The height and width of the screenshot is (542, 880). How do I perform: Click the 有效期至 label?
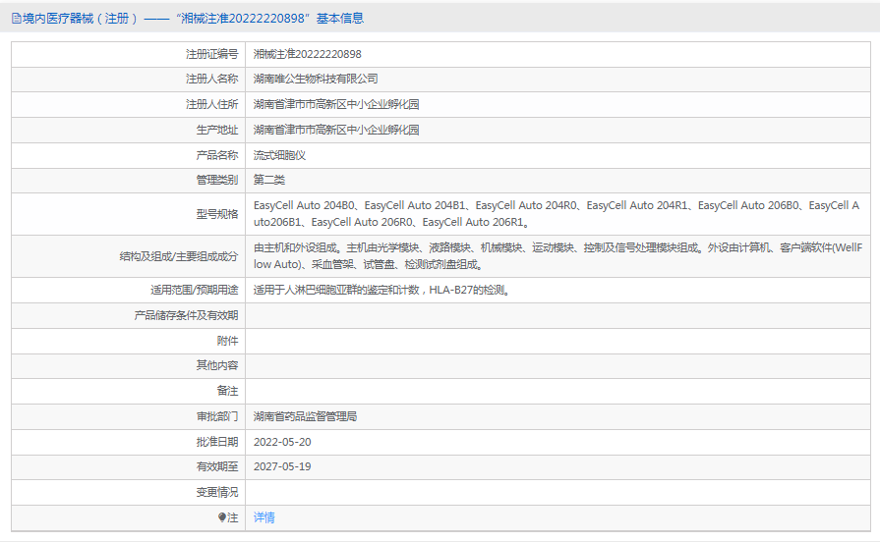click(217, 466)
